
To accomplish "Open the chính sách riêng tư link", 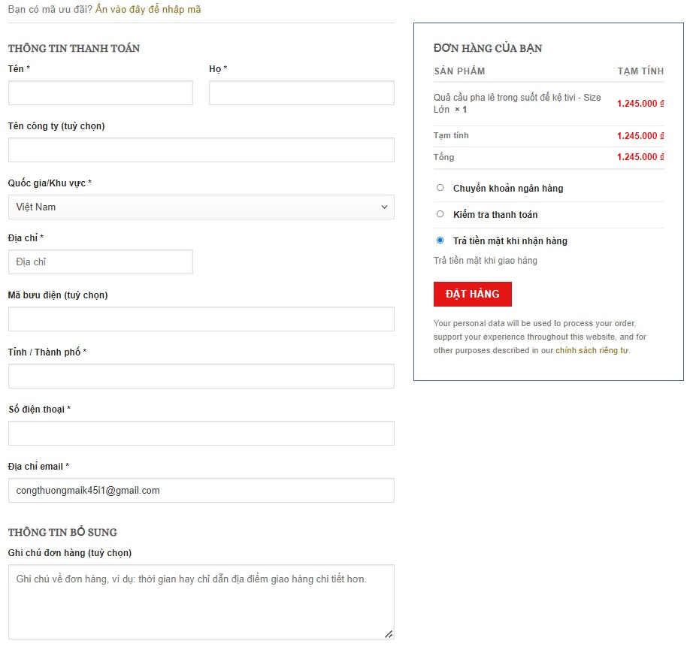I will 592,351.
